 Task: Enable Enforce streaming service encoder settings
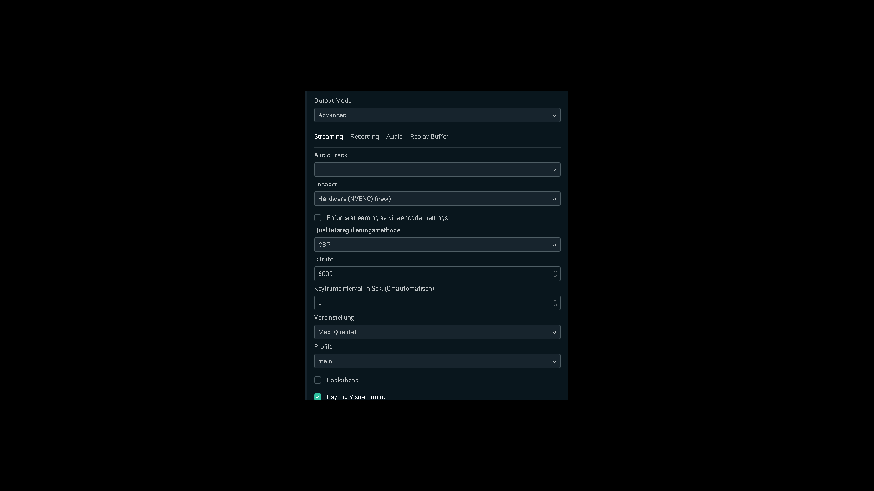click(318, 218)
